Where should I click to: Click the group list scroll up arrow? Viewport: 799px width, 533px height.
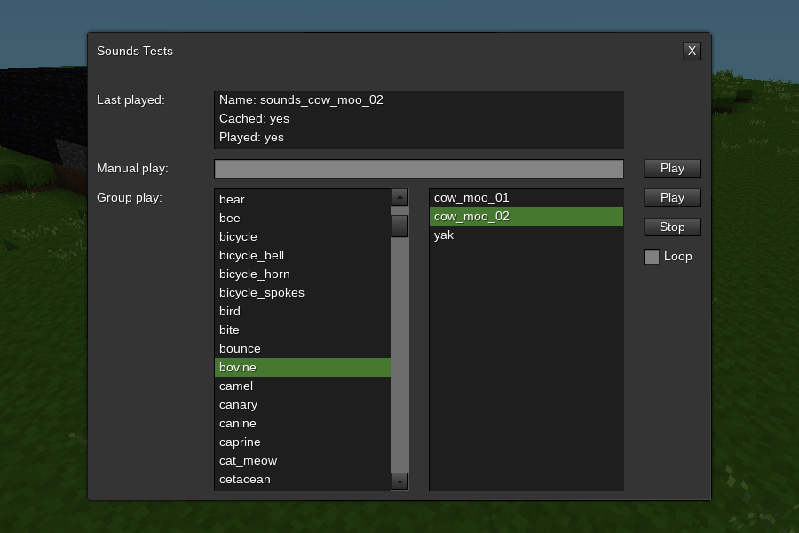[x=399, y=197]
